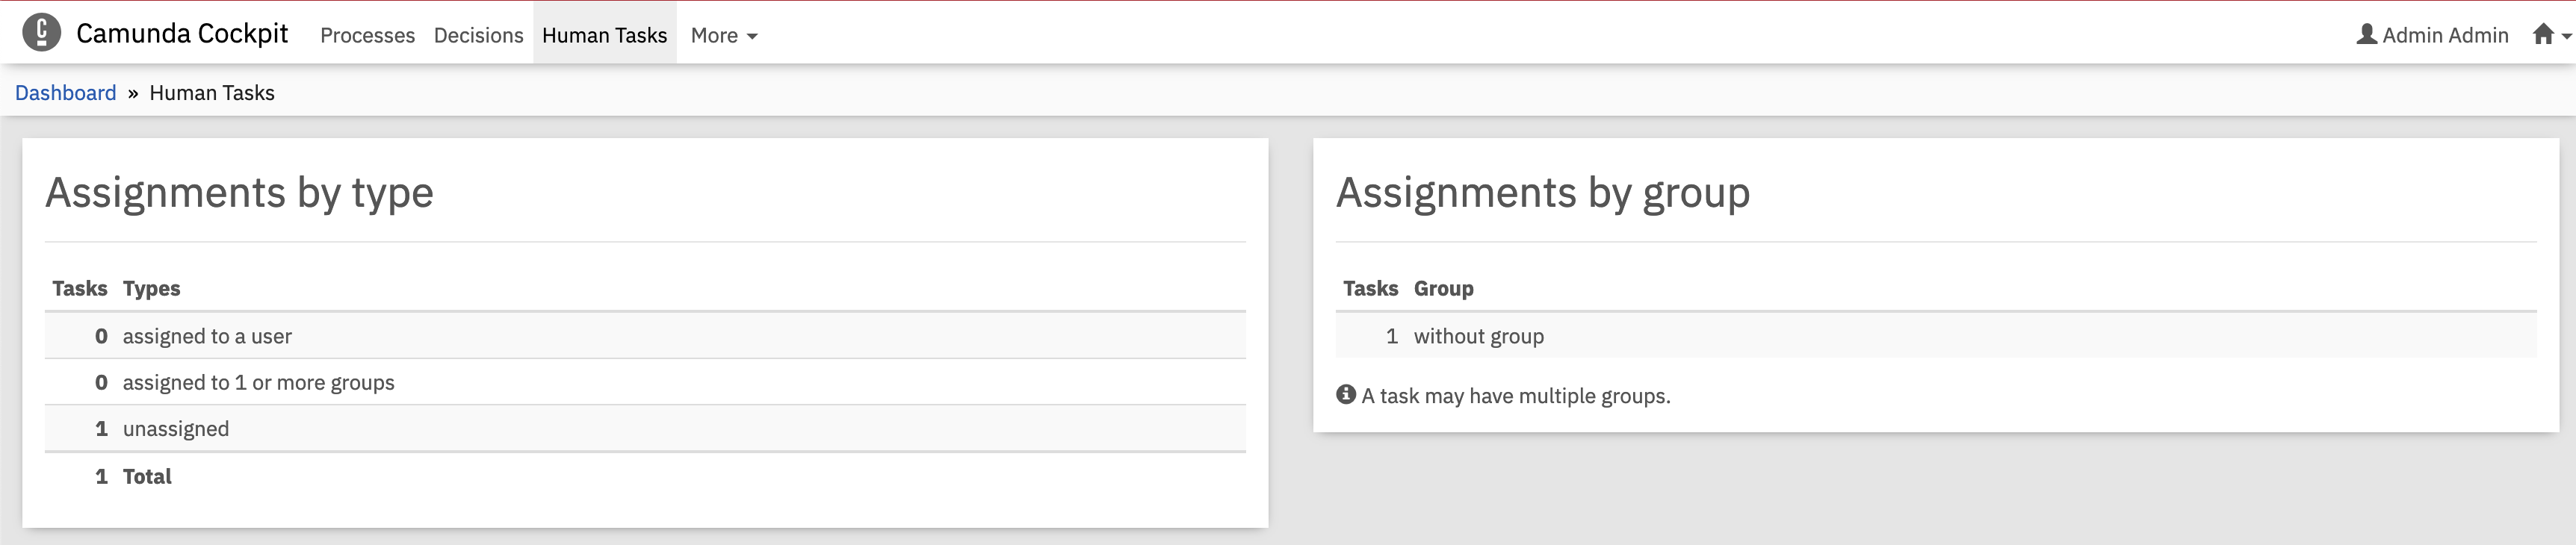Select the "assigned to 1 or more groups" row
The width and height of the screenshot is (2576, 545).
(x=645, y=382)
